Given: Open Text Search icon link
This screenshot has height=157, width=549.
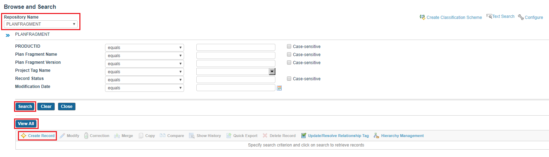Looking at the screenshot, I should click(489, 16).
